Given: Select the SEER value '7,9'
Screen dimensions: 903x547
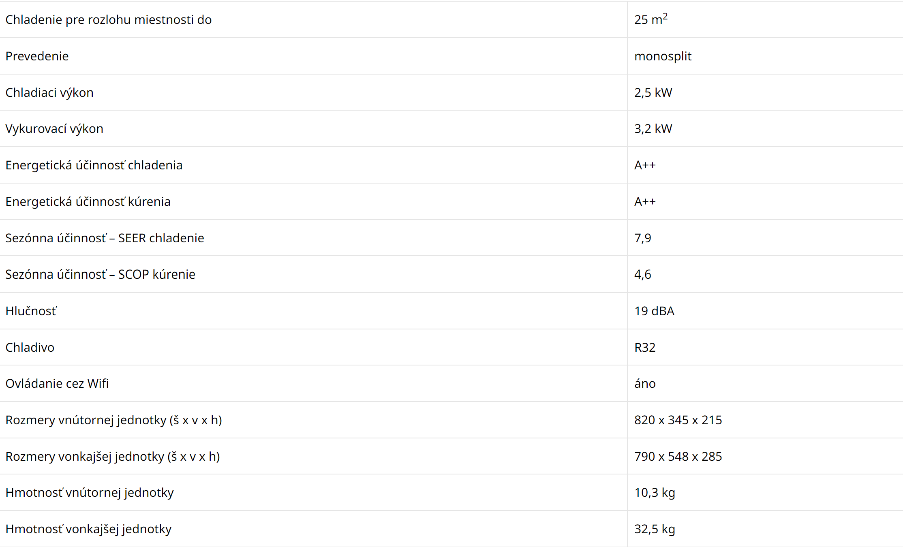Looking at the screenshot, I should pos(642,238).
